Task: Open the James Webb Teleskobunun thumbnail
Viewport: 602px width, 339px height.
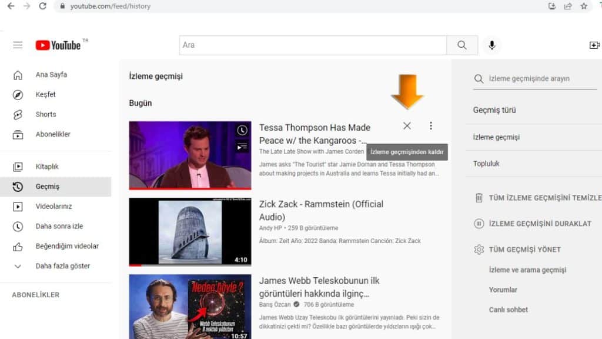Action: tap(190, 307)
